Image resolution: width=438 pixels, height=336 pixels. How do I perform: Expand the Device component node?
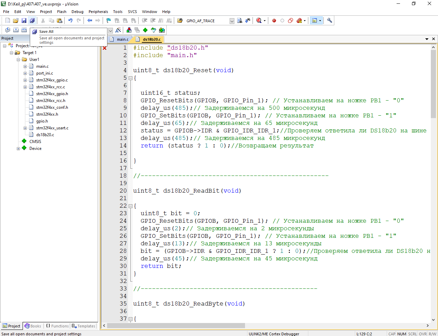pyautogui.click(x=18, y=148)
